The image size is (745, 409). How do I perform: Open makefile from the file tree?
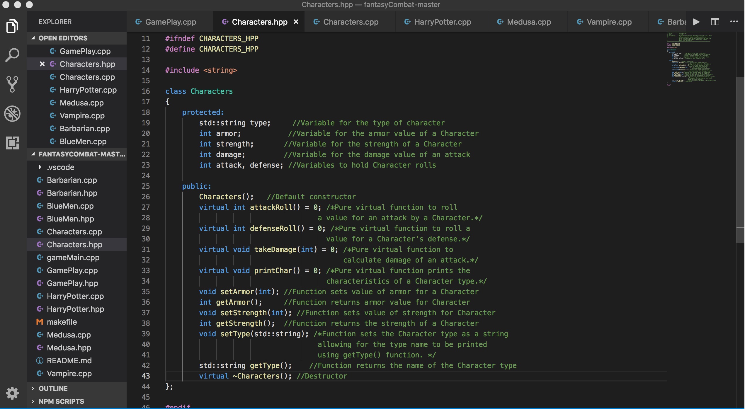pos(62,322)
